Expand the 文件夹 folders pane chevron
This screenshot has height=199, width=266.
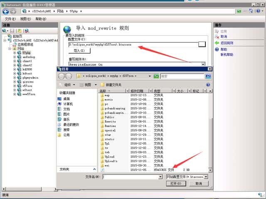click(94, 169)
